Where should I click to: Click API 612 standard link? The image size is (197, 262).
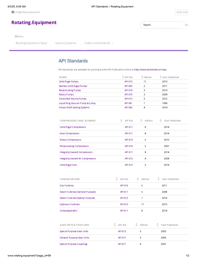point(124,198)
